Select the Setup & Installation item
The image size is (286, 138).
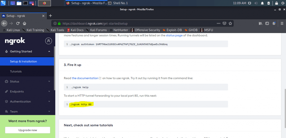23,61
